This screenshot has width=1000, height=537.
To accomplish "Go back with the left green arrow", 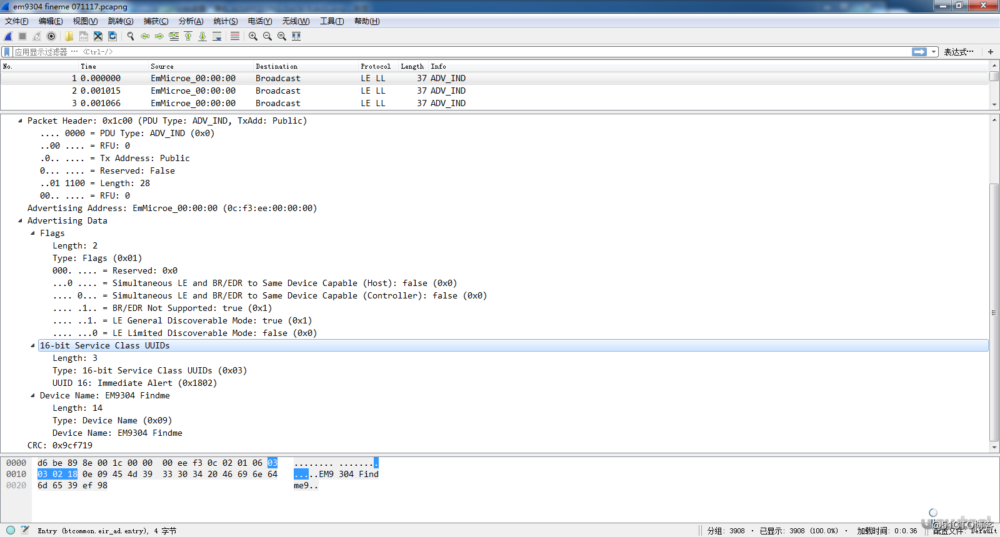I will click(145, 36).
